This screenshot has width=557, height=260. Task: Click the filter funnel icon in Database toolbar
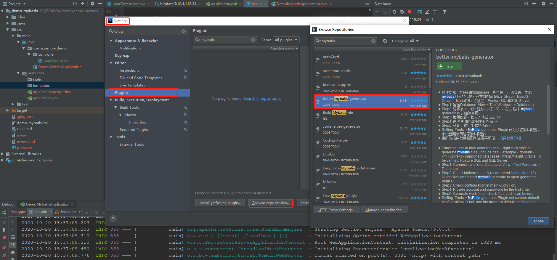(x=445, y=12)
